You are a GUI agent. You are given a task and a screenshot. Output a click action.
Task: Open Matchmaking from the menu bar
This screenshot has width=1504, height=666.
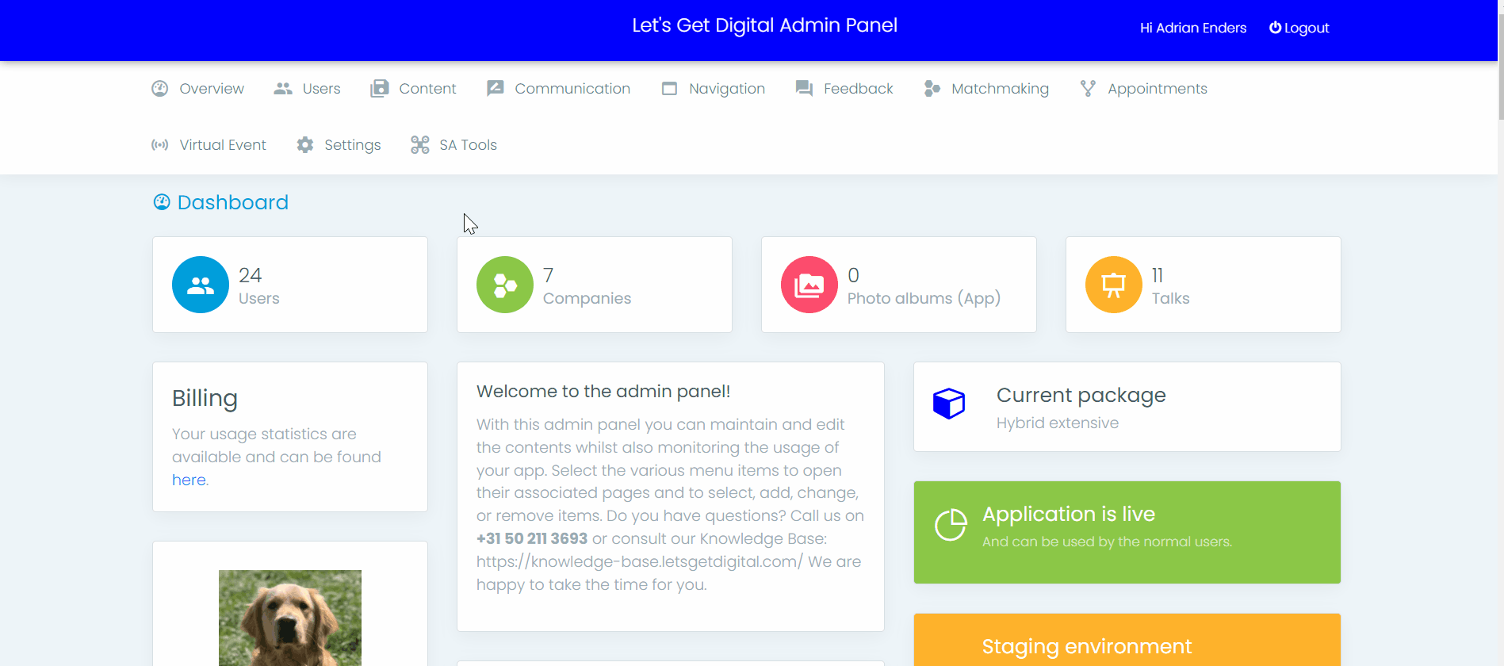999,89
